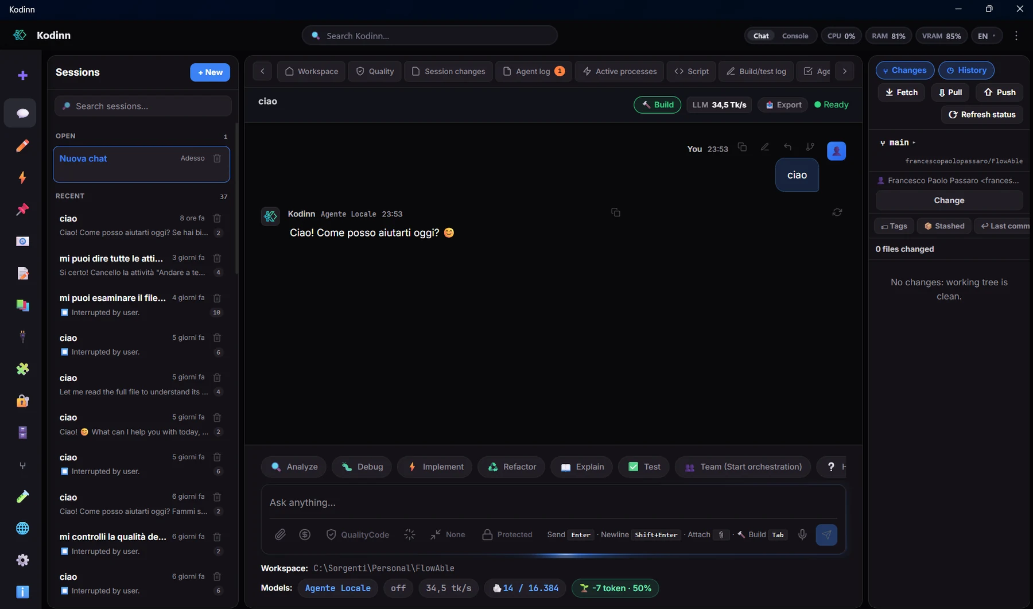The width and height of the screenshot is (1033, 609).
Task: Toggle the QualityCode shield option
Action: coord(357,534)
